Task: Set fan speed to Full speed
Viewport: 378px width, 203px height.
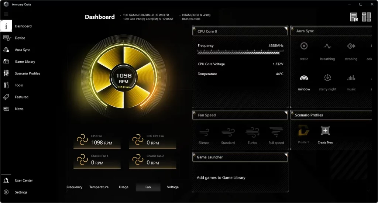Action: click(276, 136)
